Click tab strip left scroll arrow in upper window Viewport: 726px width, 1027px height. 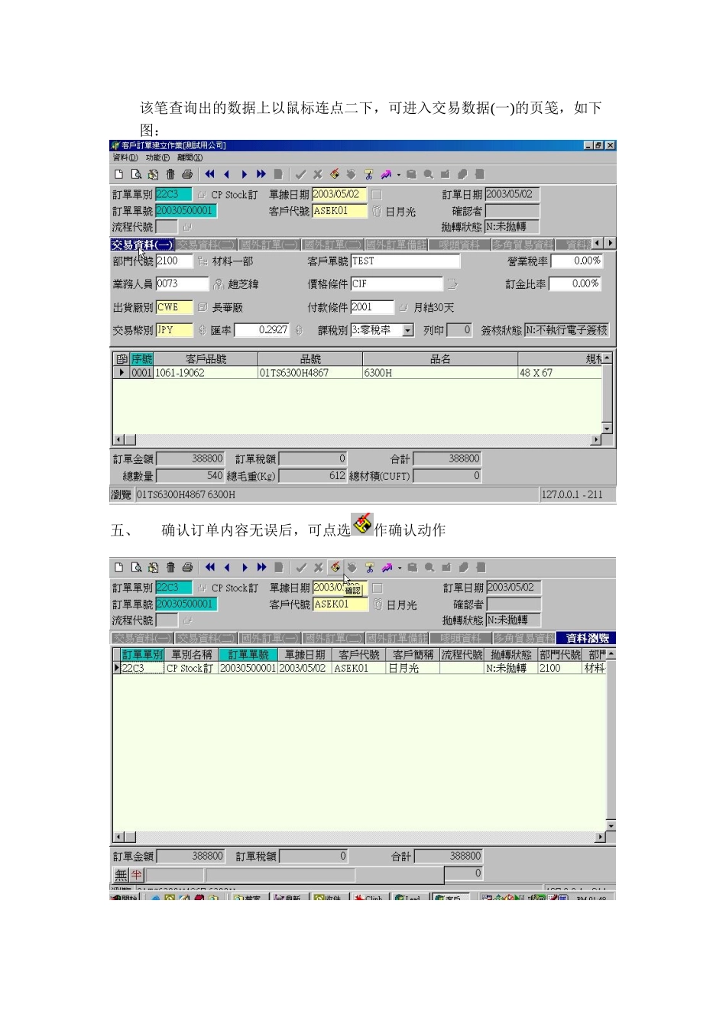(x=598, y=243)
